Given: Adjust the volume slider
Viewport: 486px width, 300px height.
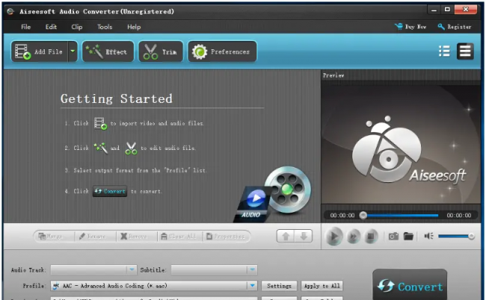Looking at the screenshot, I should [456, 237].
